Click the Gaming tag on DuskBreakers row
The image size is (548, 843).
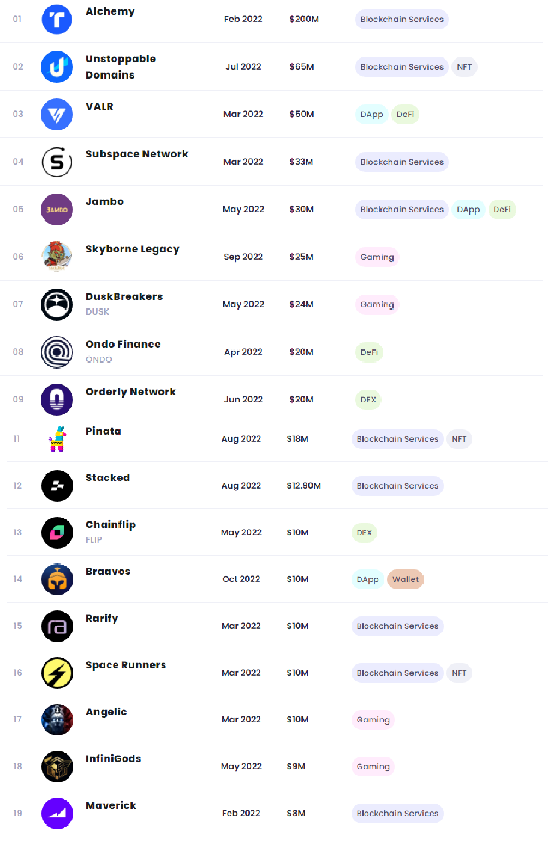click(377, 305)
